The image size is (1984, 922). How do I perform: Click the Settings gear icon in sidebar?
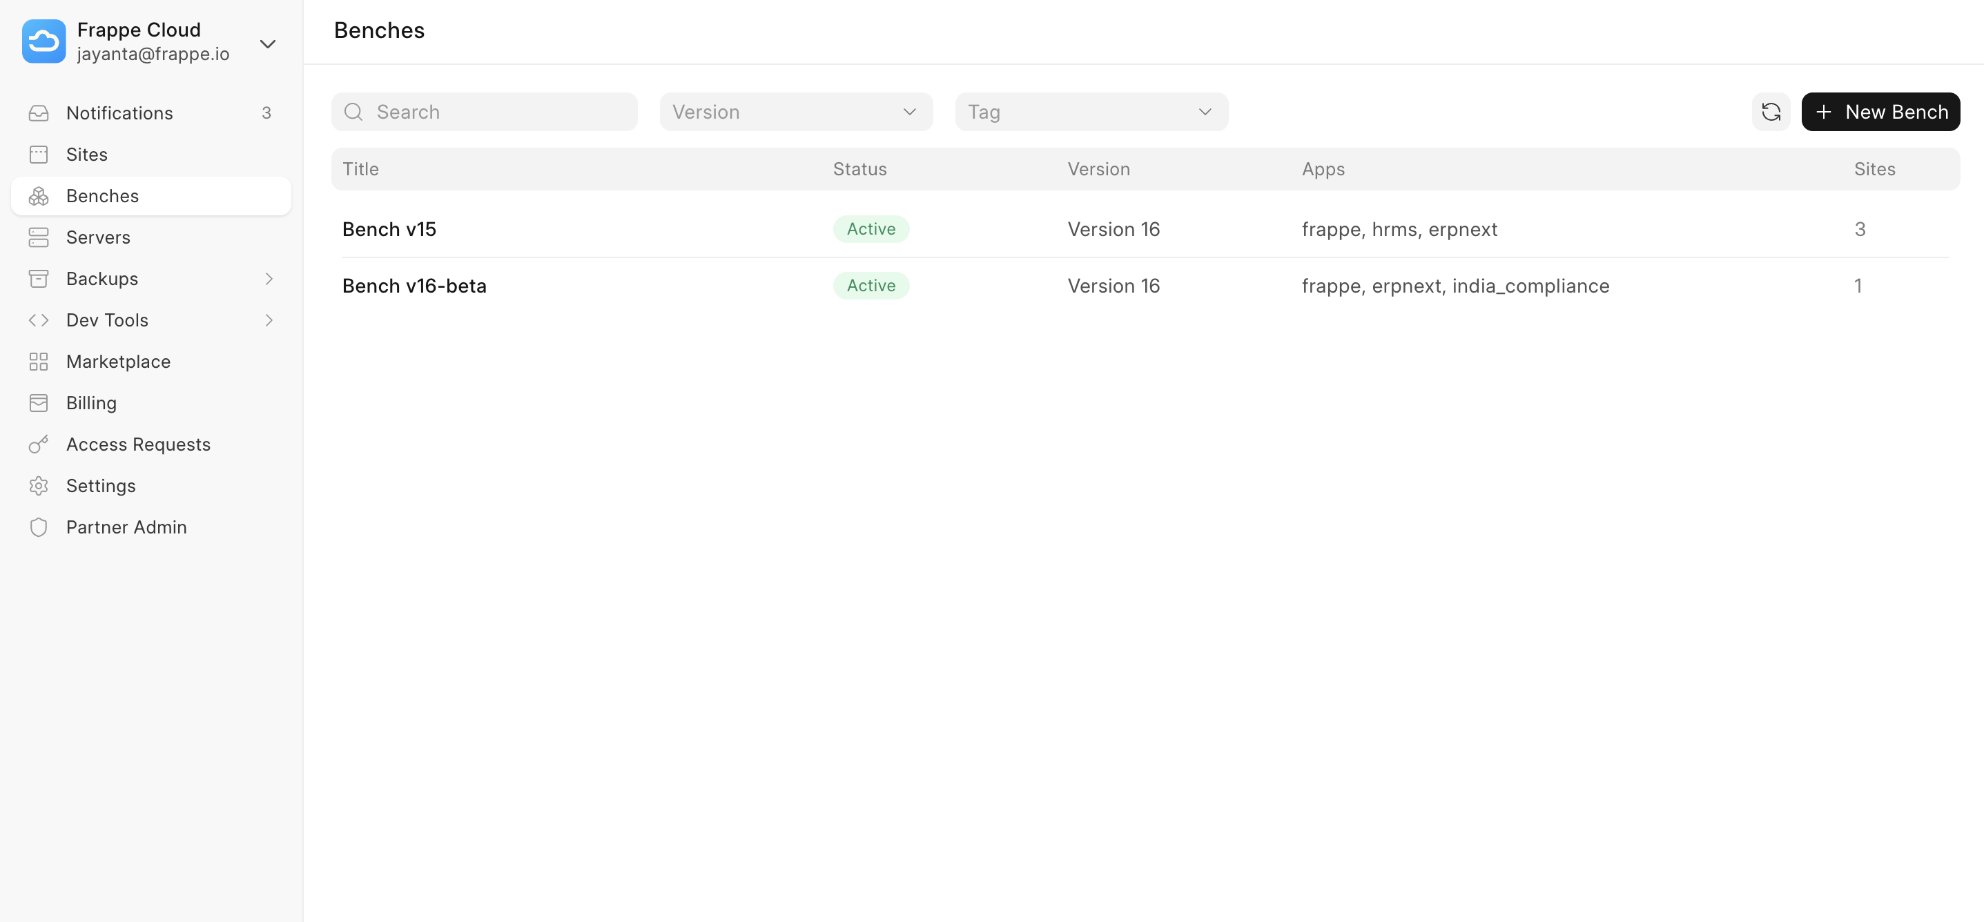tap(39, 486)
